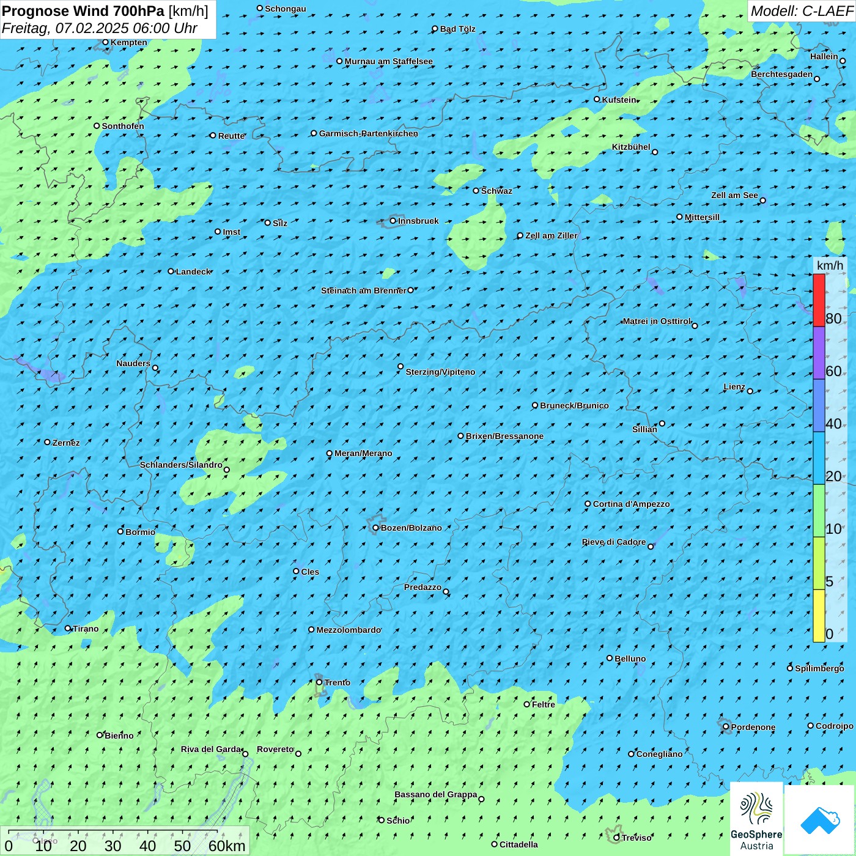Pick the yellow segment of the km/h legend
The height and width of the screenshot is (856, 856).
click(x=819, y=616)
